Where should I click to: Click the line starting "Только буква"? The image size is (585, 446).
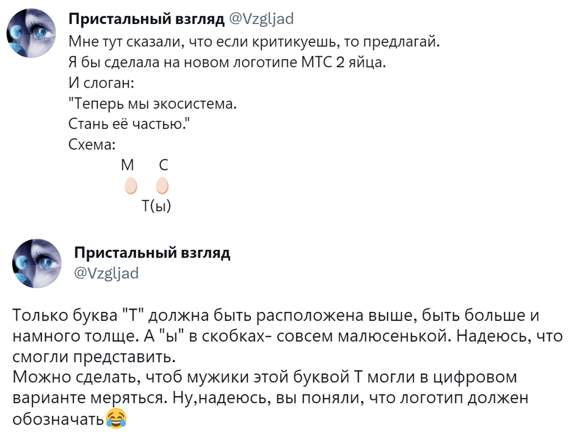click(275, 317)
